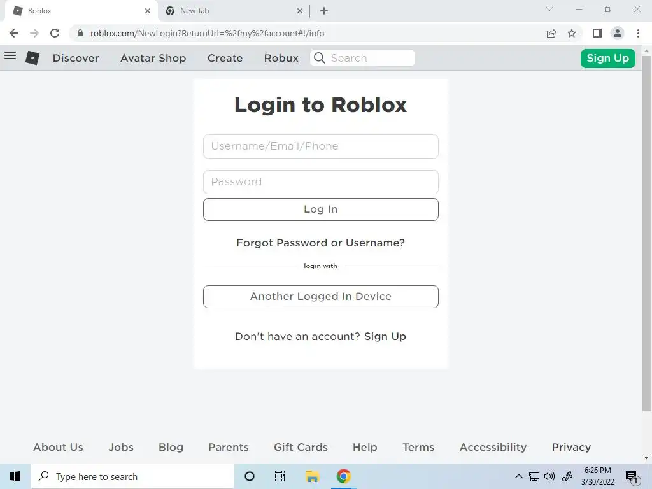Close the New Tab browser tab
Viewport: 652px width, 489px height.
pos(300,11)
